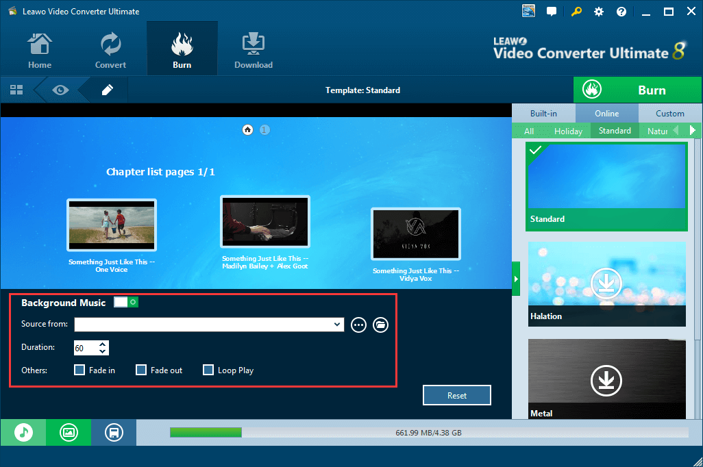The image size is (703, 467).
Task: Check the Loop Play option
Action: coord(208,370)
